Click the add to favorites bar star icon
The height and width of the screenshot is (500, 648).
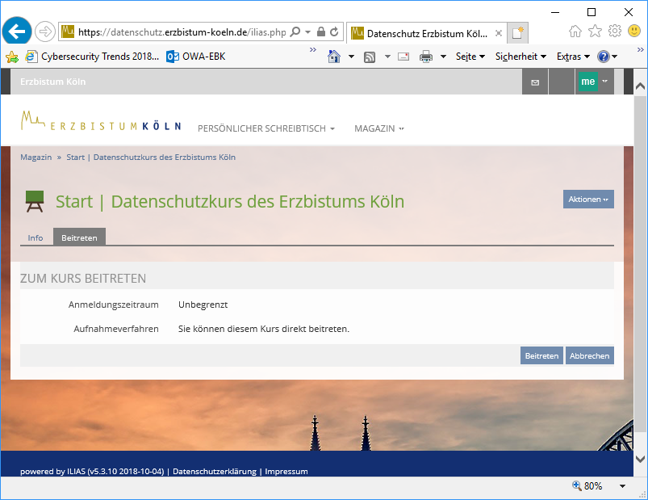11,57
